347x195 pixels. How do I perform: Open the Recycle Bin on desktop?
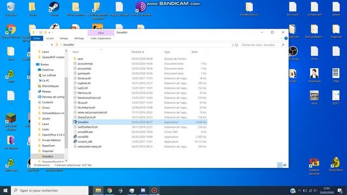[x=11, y=9]
